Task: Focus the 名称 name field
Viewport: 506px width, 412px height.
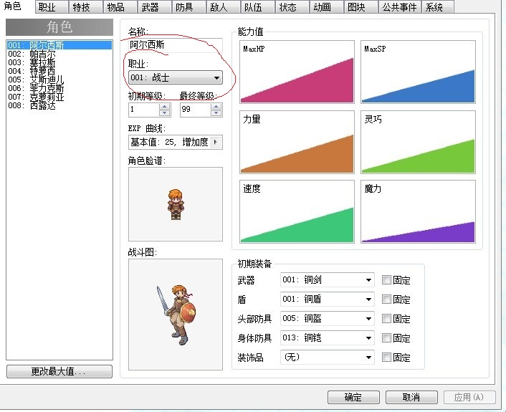Action: (175, 45)
